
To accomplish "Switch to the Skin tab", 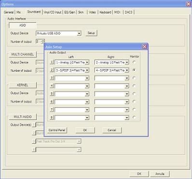I will coord(81,12).
